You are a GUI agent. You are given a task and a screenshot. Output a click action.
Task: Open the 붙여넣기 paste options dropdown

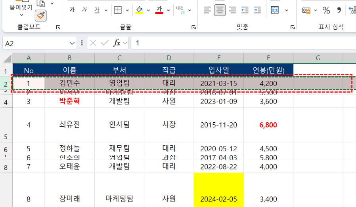click(x=21, y=15)
